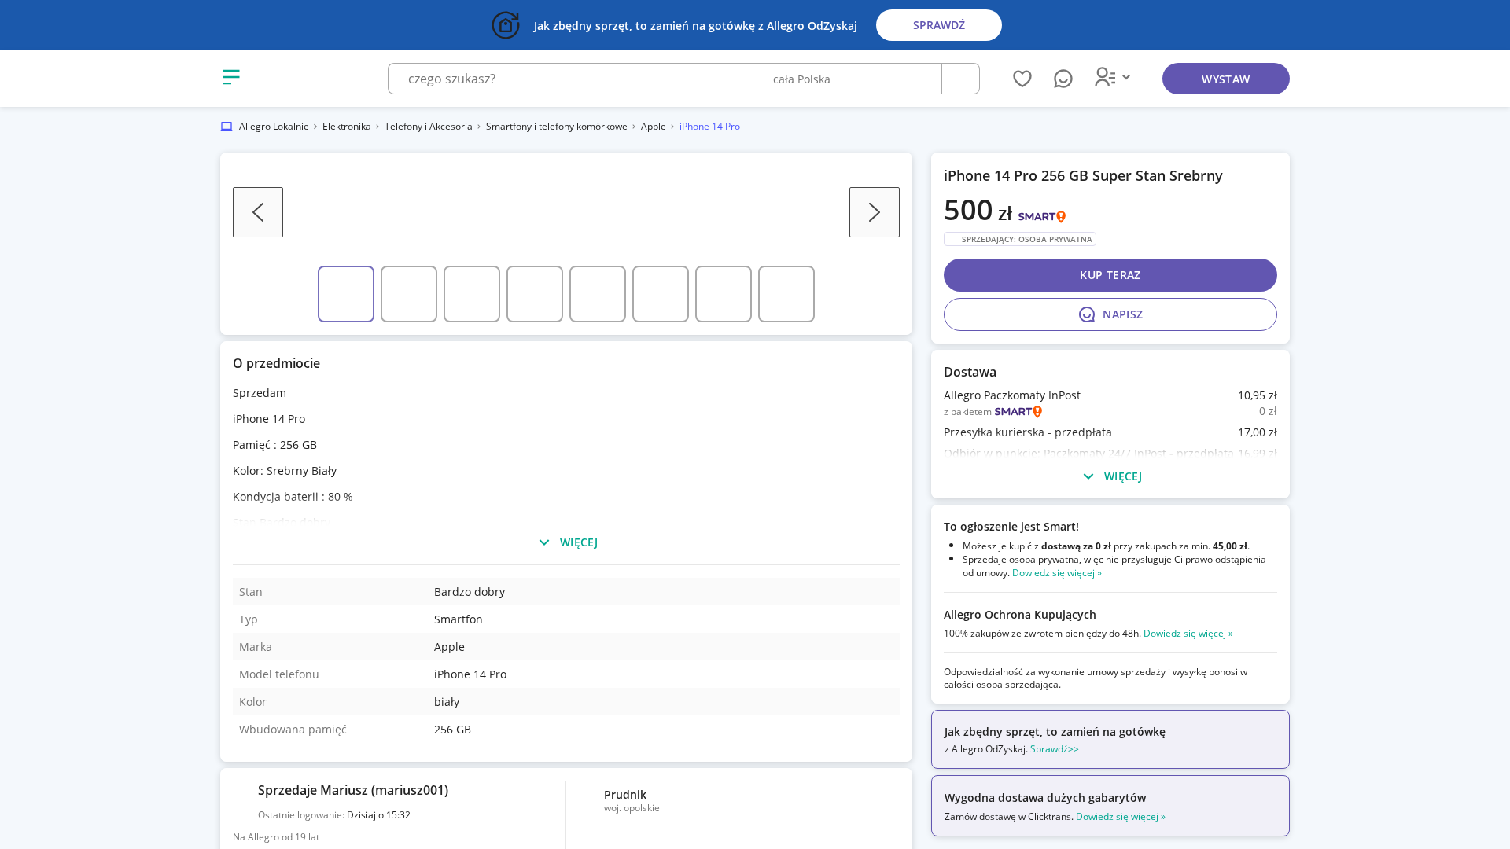Click KUP TERAZ button
Viewport: 1510px width, 849px height.
pyautogui.click(x=1110, y=275)
